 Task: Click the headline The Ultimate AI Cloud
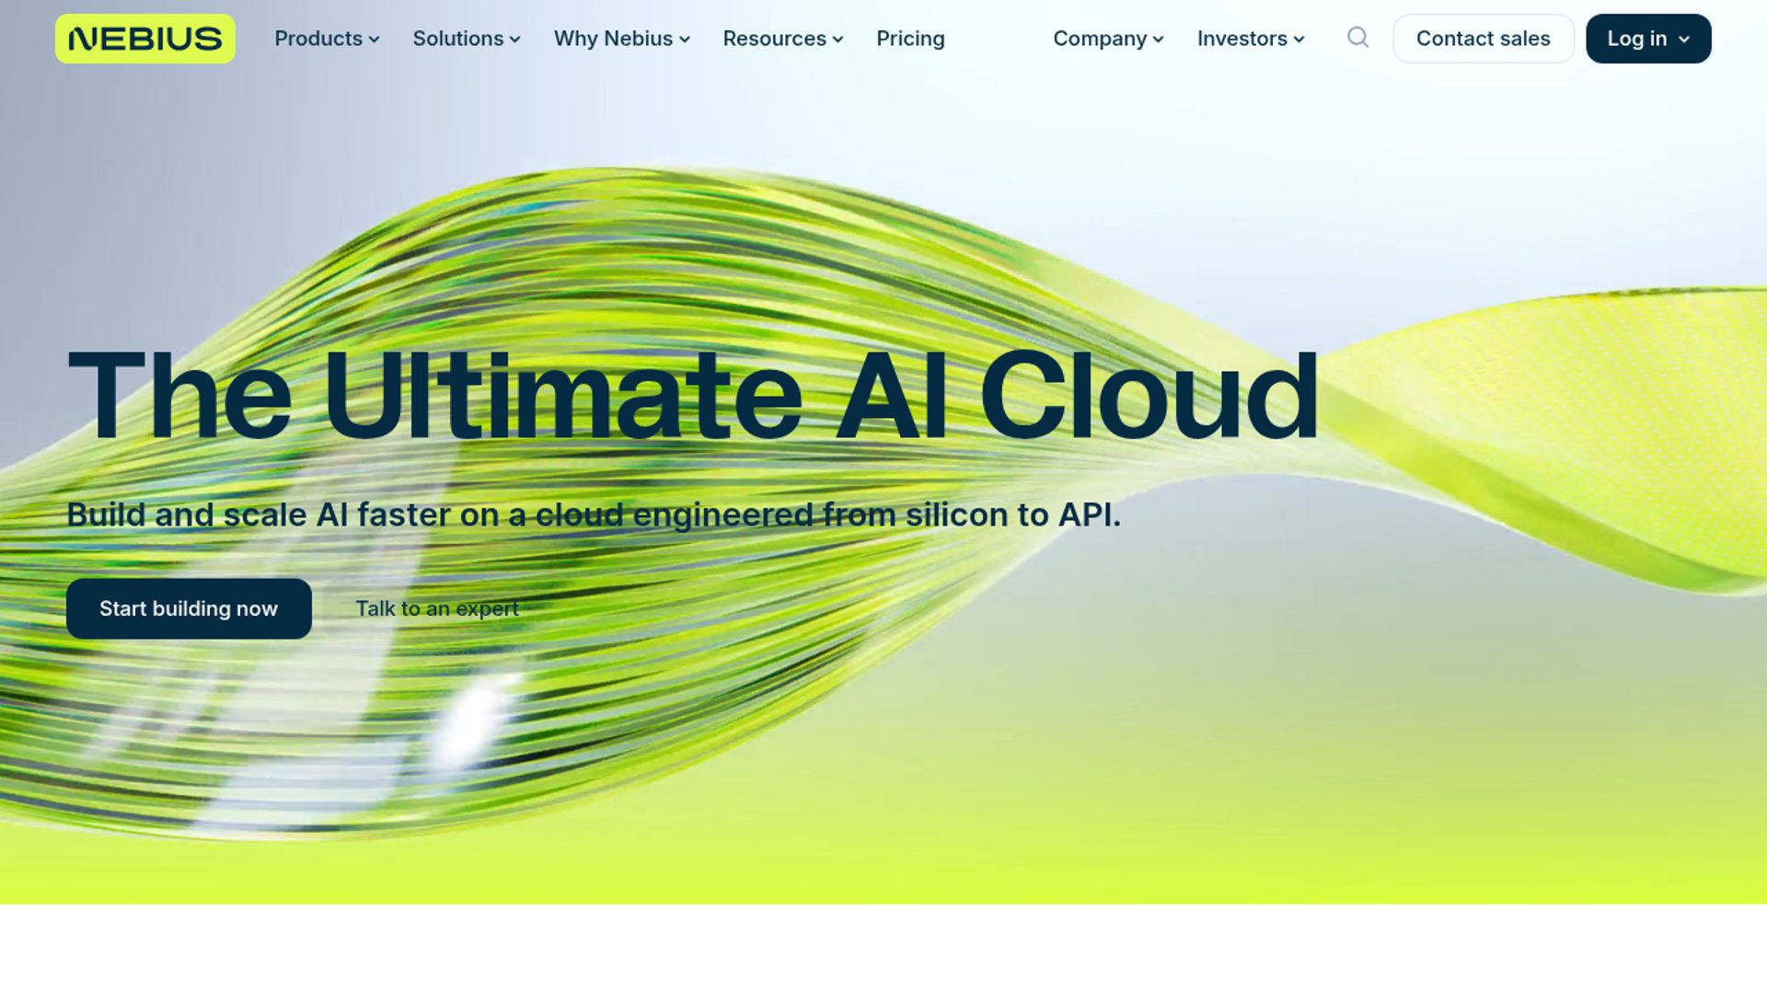[x=693, y=397]
